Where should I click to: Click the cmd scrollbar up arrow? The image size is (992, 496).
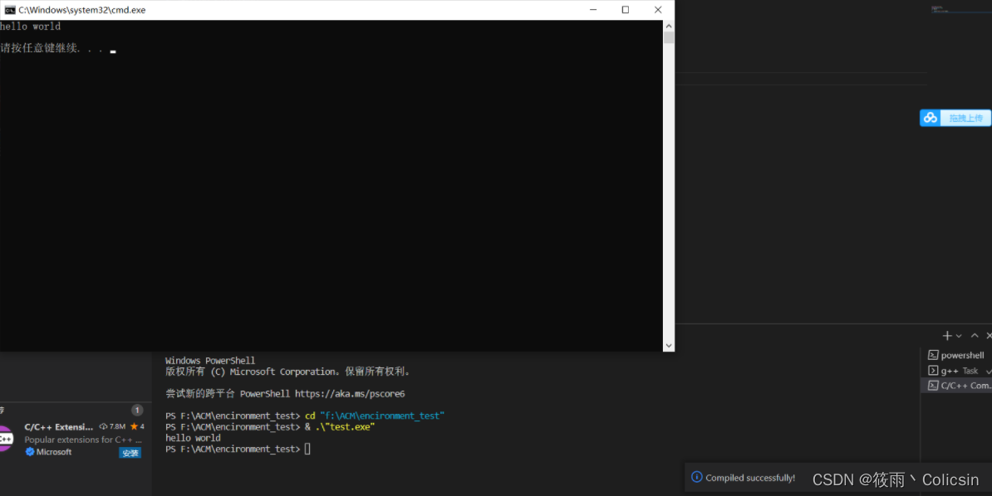(669, 26)
